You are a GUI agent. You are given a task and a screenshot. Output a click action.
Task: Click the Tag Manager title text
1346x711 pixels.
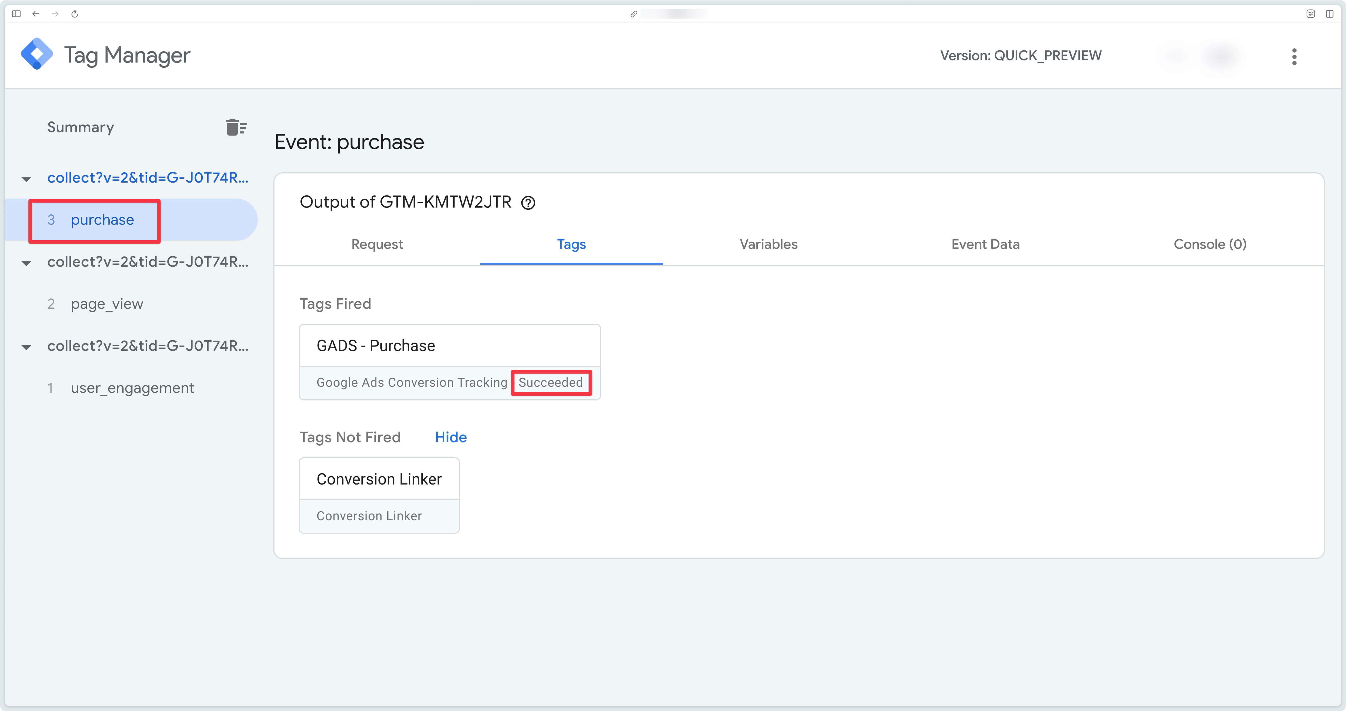pyautogui.click(x=127, y=55)
